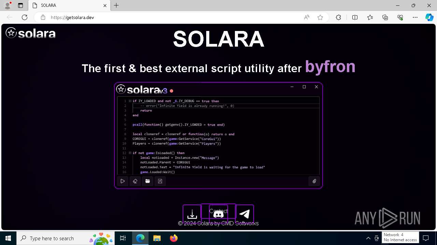This screenshot has height=245, width=437.
Task: Open the tab actions menu icon
Action: coord(20,5)
